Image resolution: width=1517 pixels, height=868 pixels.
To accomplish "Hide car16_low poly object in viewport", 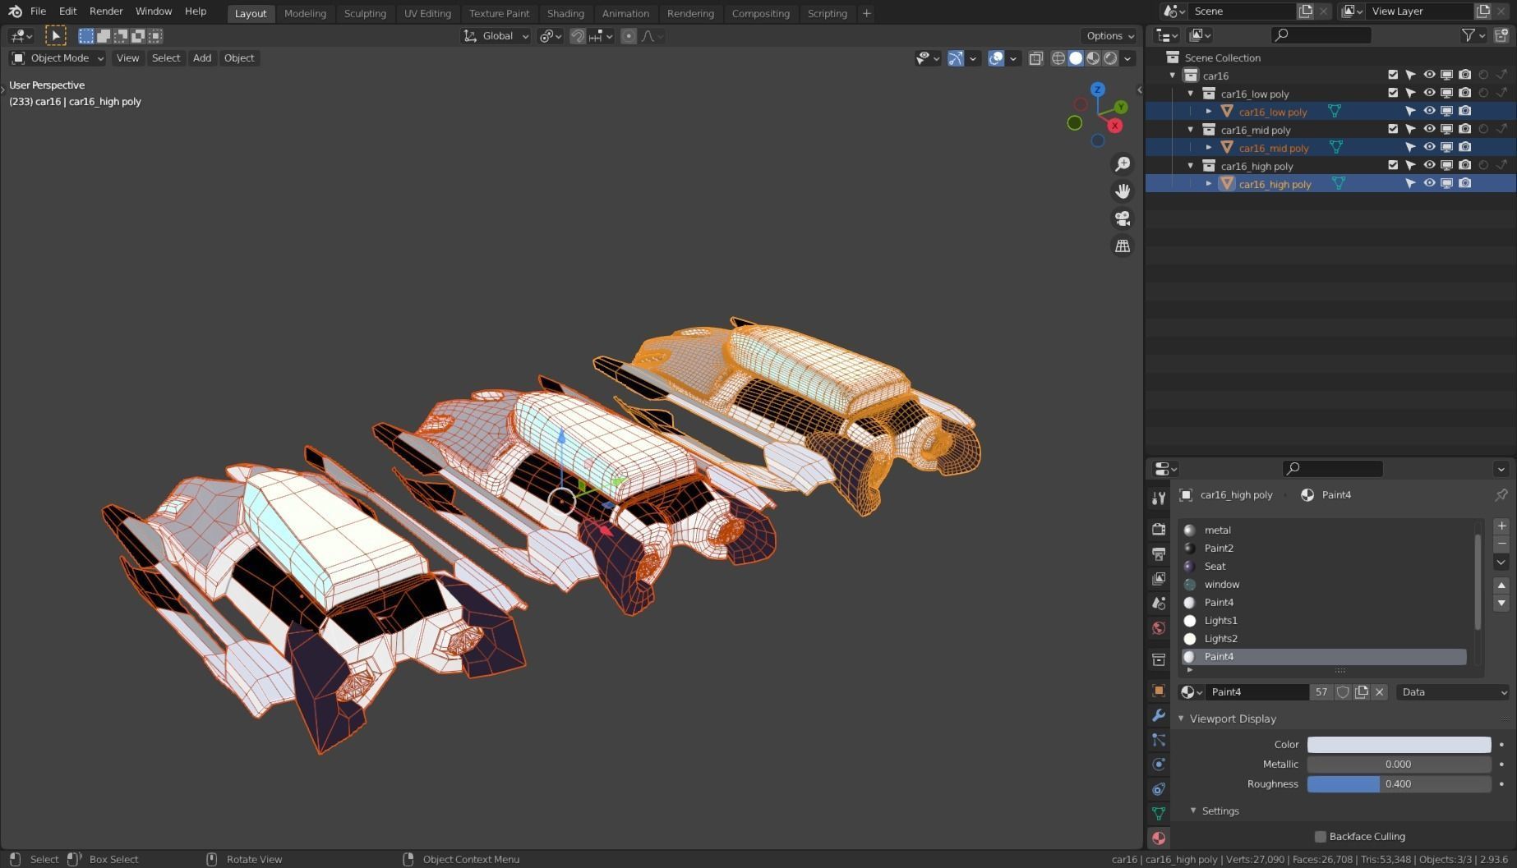I will (x=1429, y=111).
